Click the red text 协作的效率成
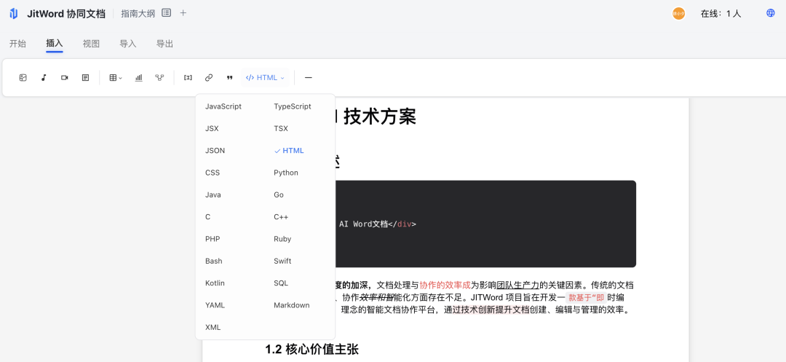 coord(445,285)
